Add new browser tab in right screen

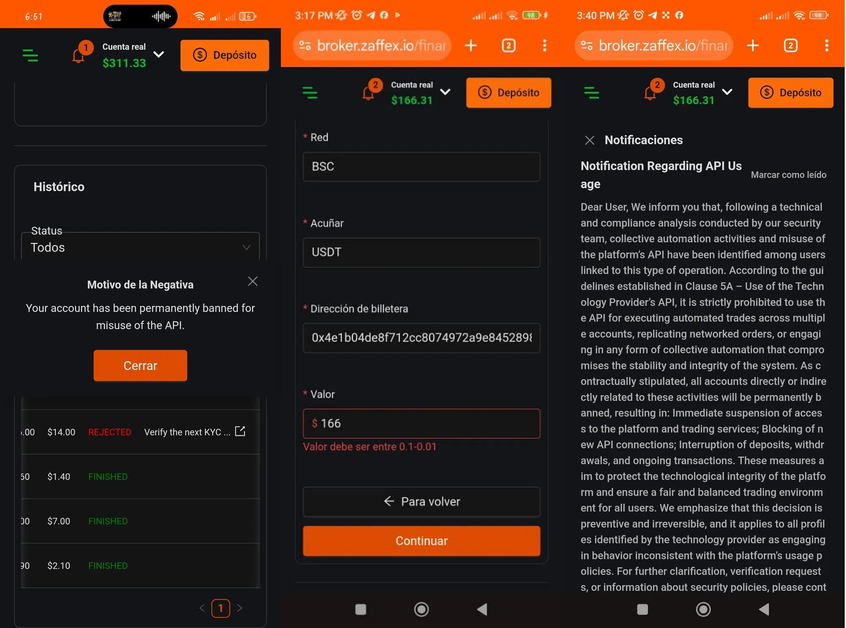point(753,45)
